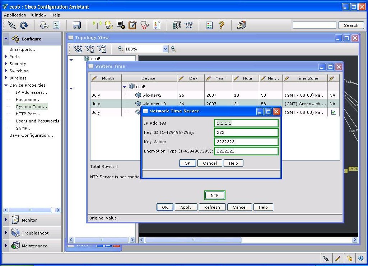
Task: Expand the Switching tree node
Action: tap(6, 71)
